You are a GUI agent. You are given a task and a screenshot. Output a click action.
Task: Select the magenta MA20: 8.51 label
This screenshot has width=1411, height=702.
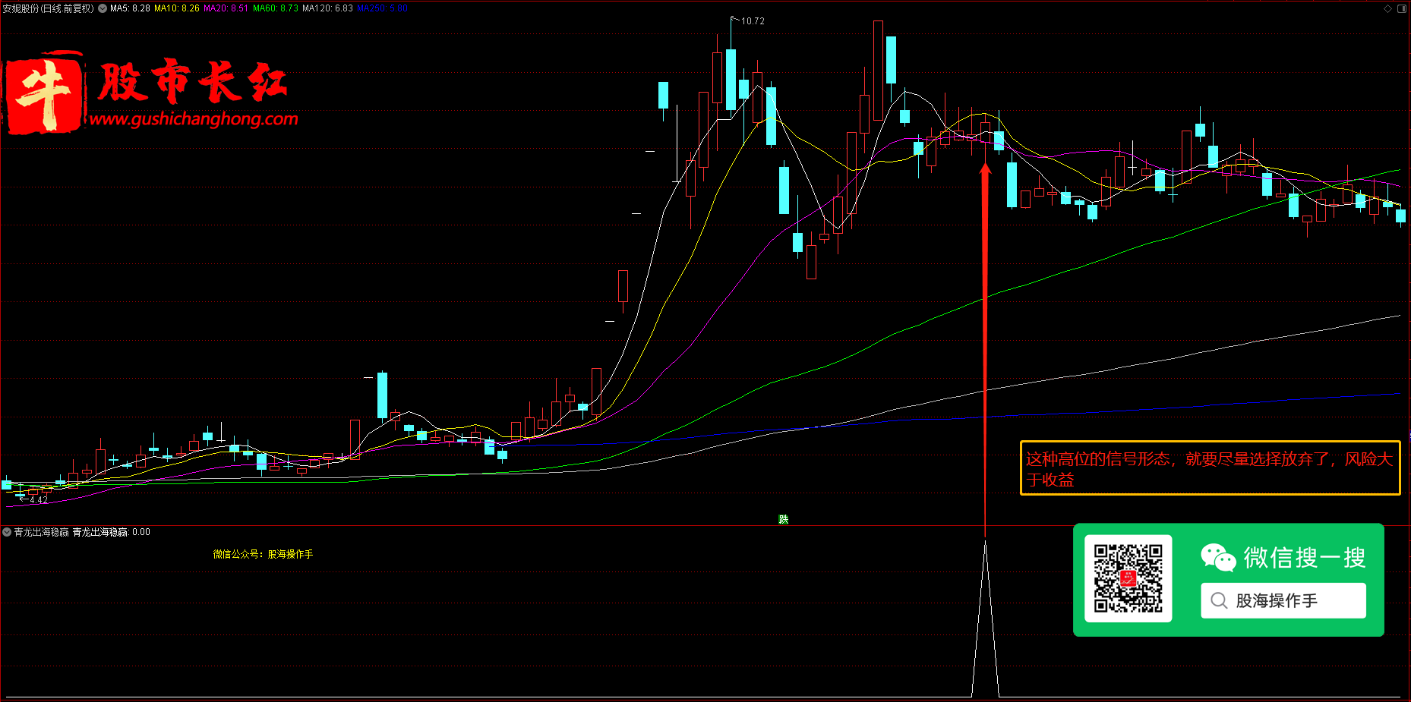(226, 8)
